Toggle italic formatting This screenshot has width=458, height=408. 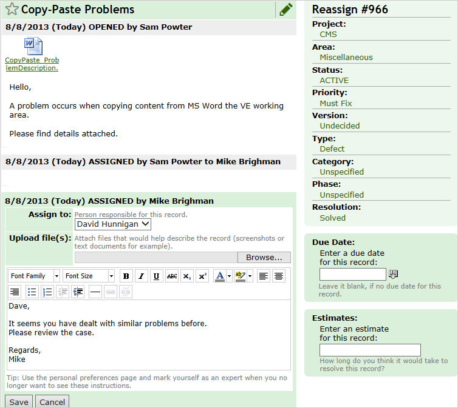coord(142,276)
